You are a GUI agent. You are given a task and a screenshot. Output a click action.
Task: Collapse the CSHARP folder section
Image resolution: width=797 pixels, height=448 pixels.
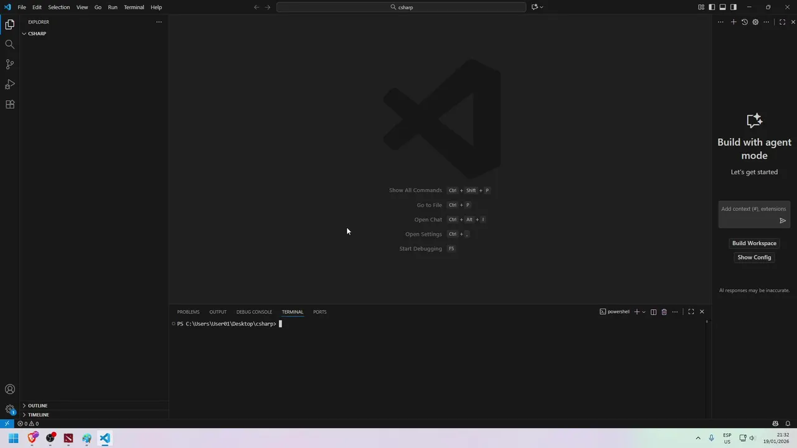[37, 34]
